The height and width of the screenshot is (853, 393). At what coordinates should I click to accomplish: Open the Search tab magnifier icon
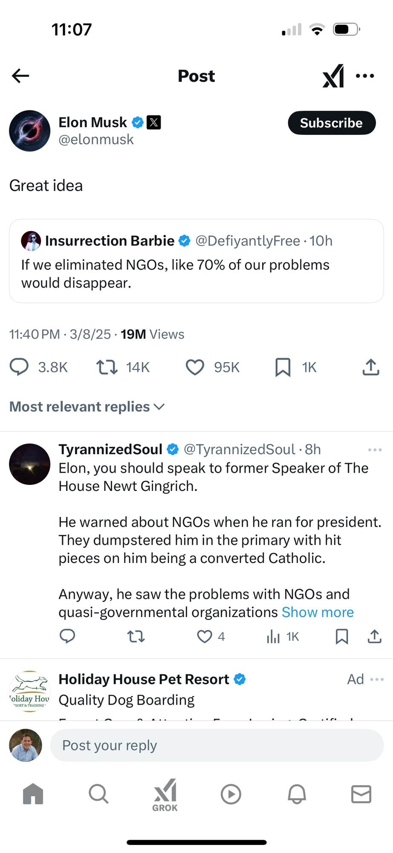pyautogui.click(x=99, y=794)
